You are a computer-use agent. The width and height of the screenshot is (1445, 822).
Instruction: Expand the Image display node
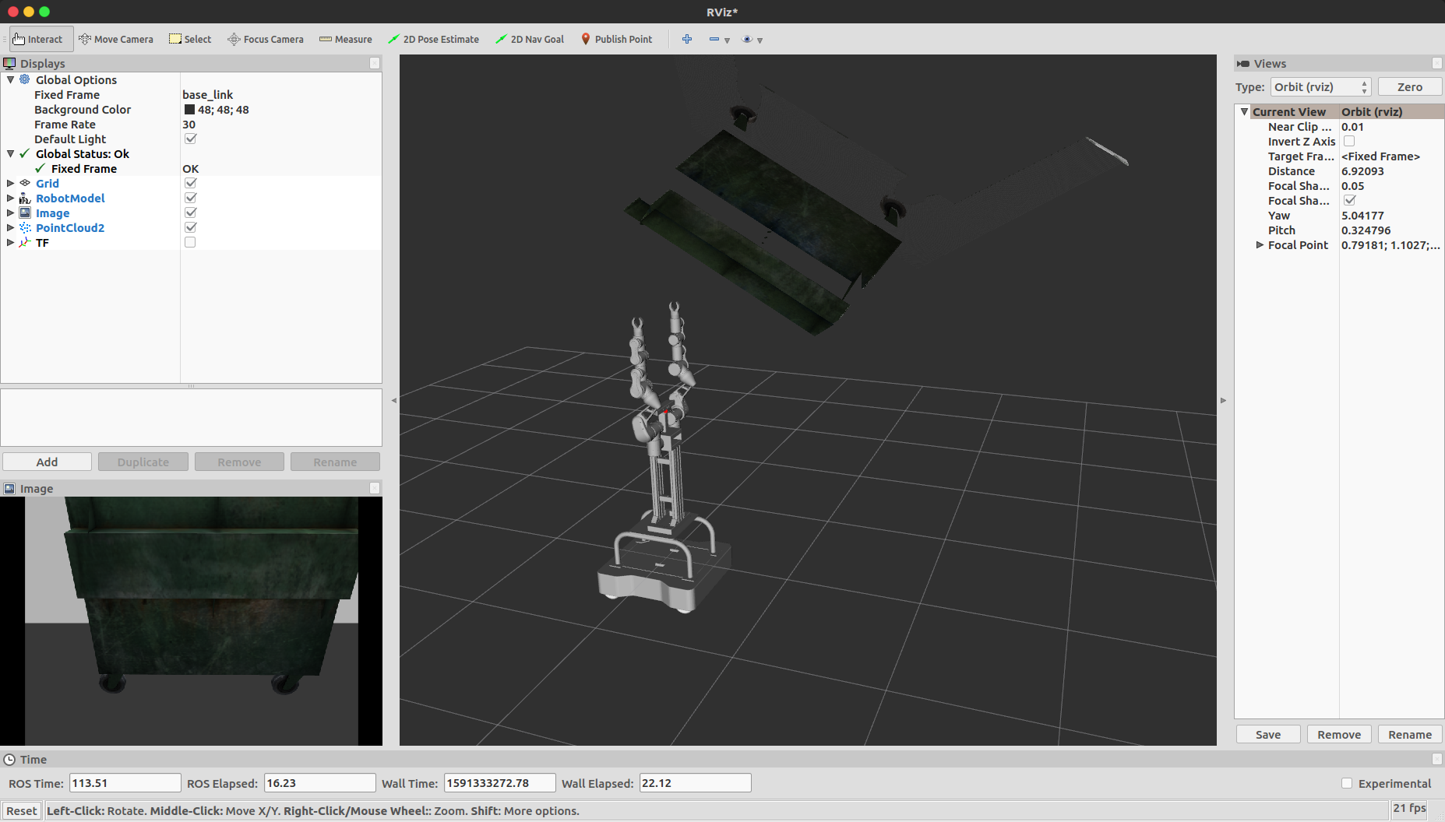click(x=10, y=213)
